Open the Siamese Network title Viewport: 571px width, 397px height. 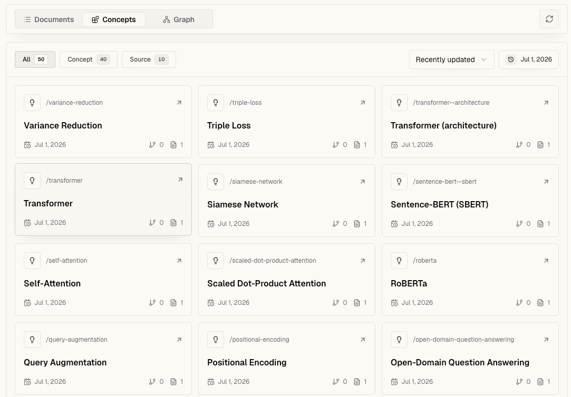pyautogui.click(x=243, y=204)
